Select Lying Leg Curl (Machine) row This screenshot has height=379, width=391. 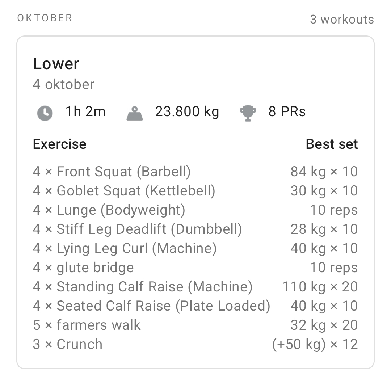pos(125,248)
